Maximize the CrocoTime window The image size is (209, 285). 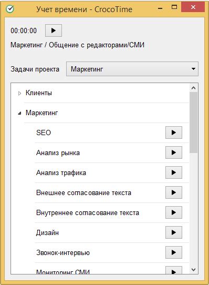pos(174,7)
